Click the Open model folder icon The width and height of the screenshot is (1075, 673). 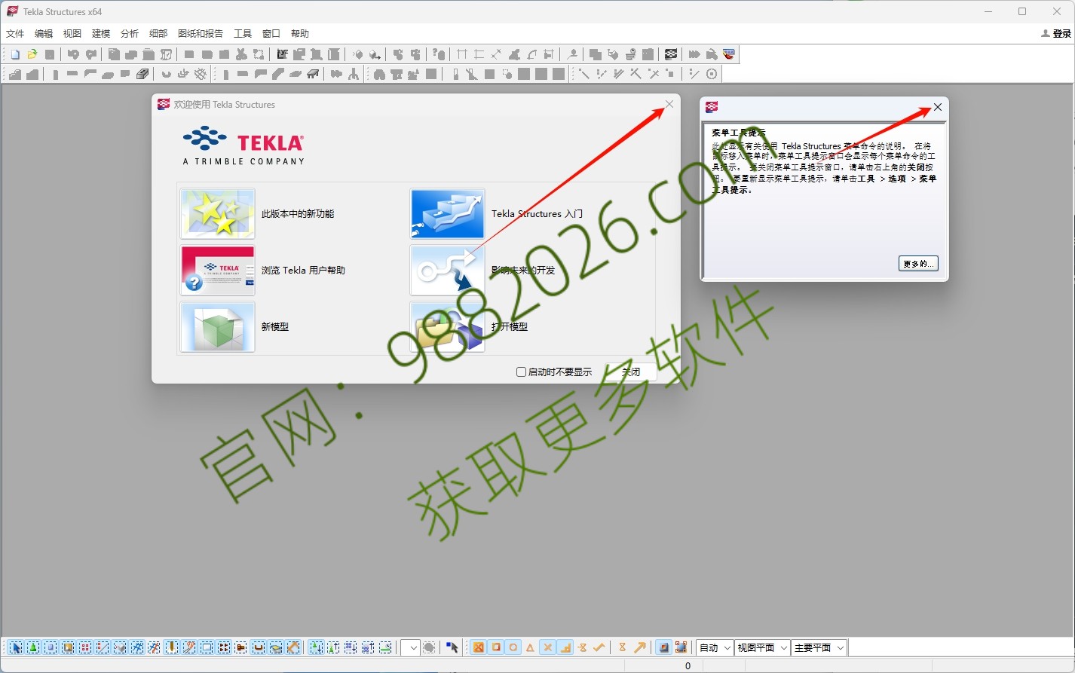pos(32,54)
